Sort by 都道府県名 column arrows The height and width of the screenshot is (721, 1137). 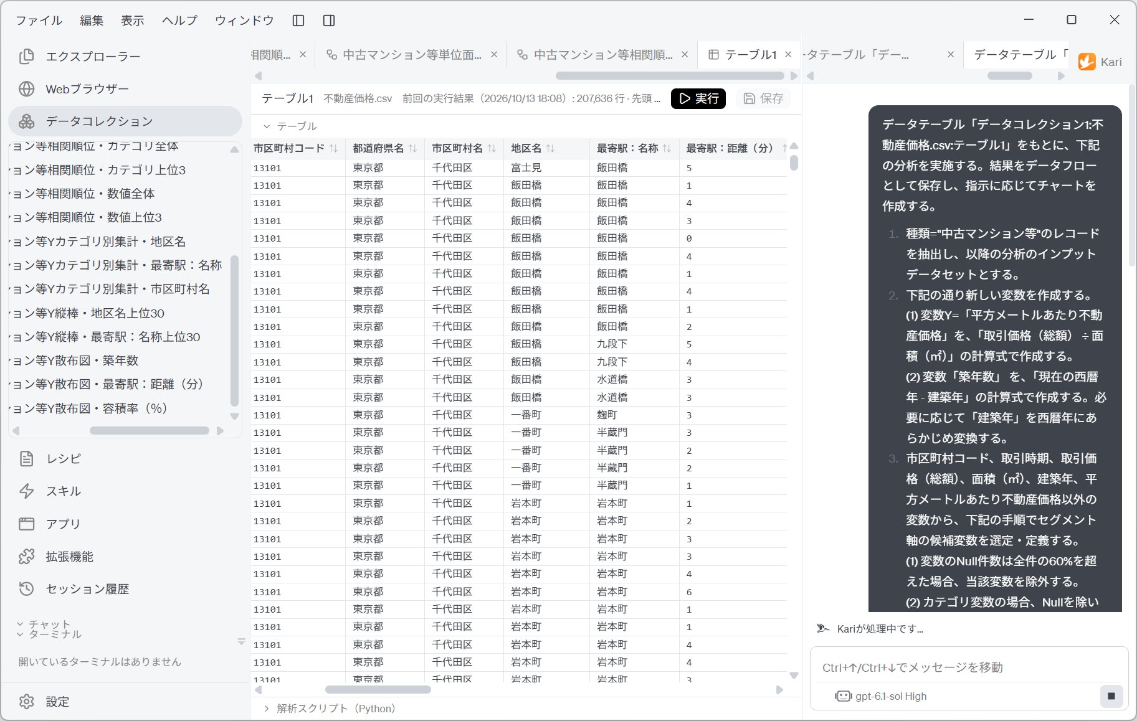(x=413, y=148)
